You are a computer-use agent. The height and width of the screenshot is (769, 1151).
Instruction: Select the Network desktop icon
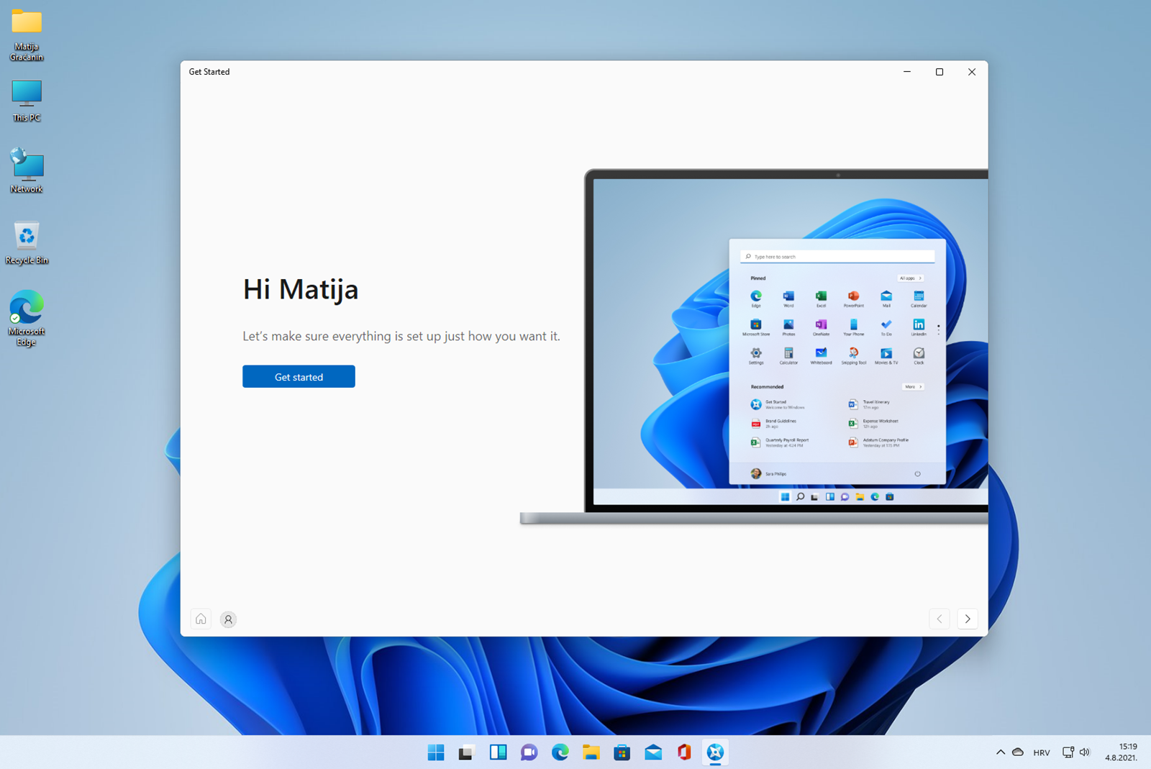click(x=27, y=170)
